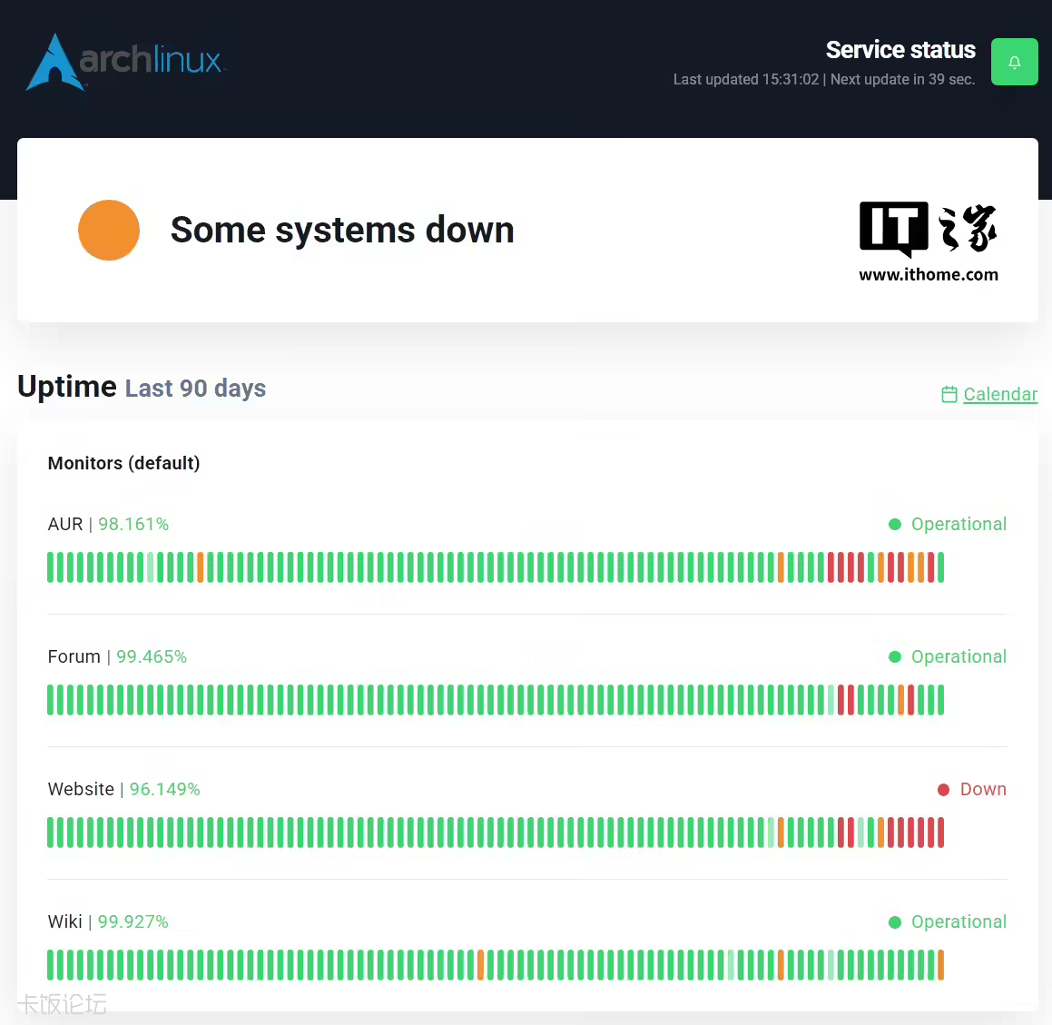Click the Website Down status text
Image resolution: width=1052 pixels, height=1025 pixels.
[983, 790]
